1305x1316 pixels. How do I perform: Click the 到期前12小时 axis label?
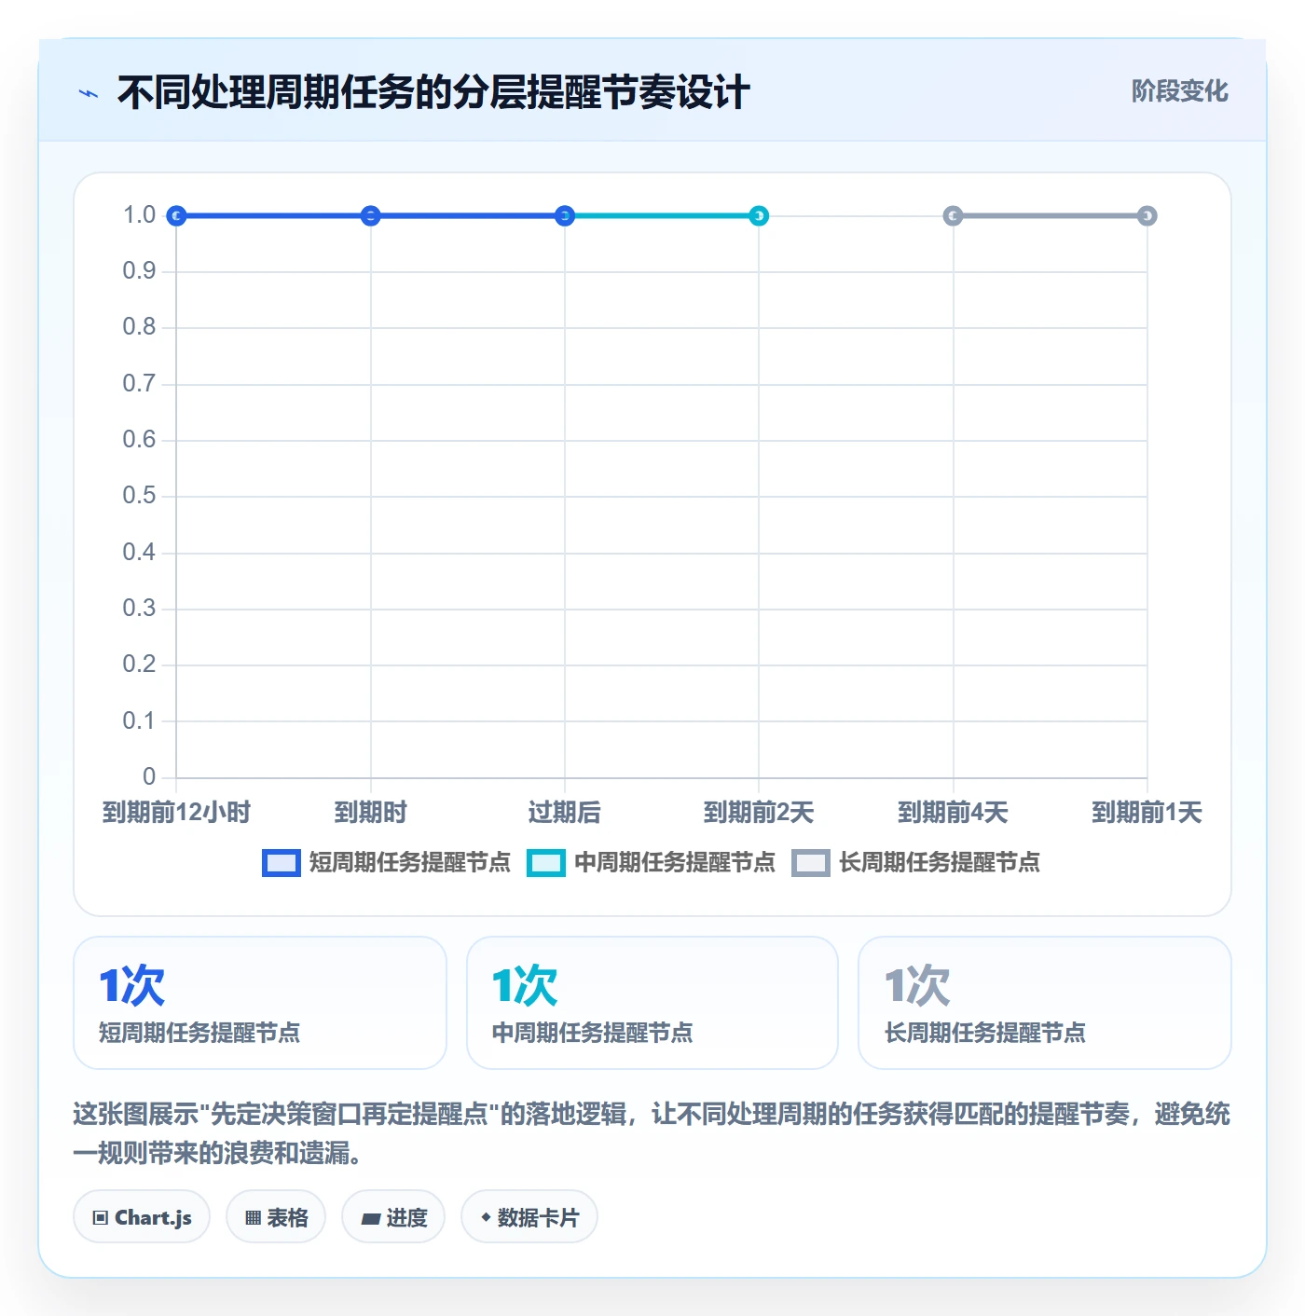(x=176, y=813)
